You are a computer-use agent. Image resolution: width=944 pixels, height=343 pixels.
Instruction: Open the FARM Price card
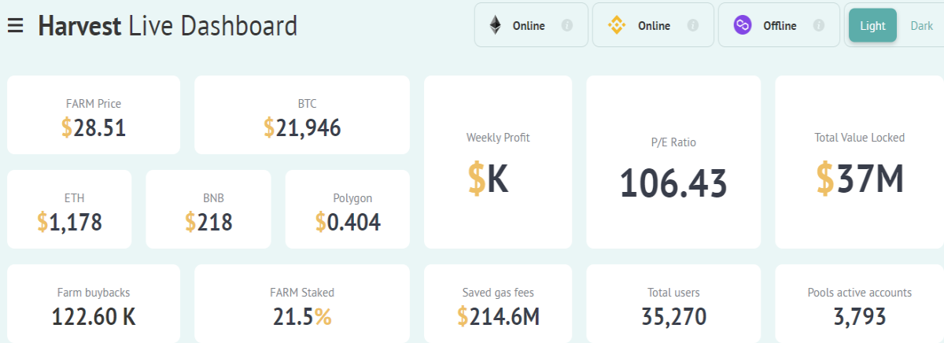tap(94, 115)
